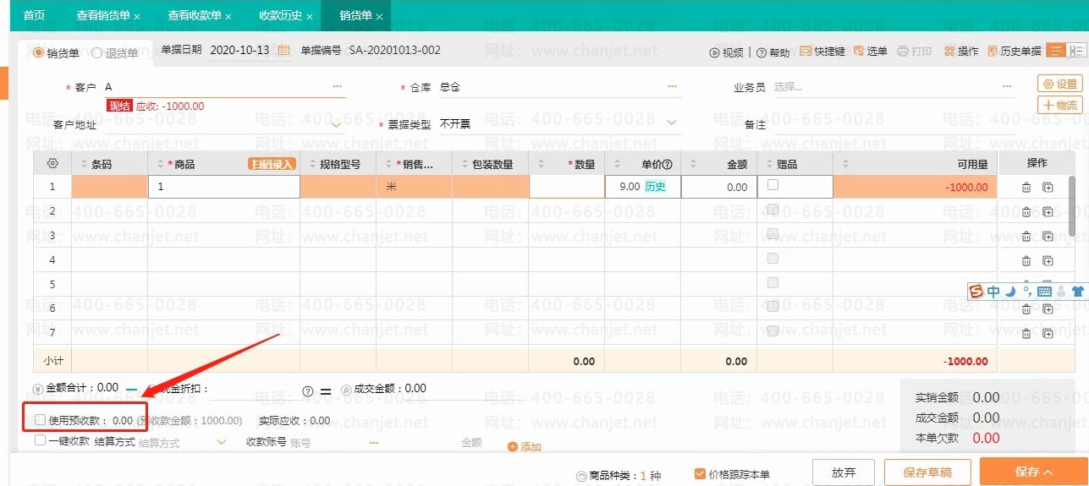The image size is (1089, 486).
Task: Tick the 赠品 checkbox in row 1
Action: click(x=773, y=185)
